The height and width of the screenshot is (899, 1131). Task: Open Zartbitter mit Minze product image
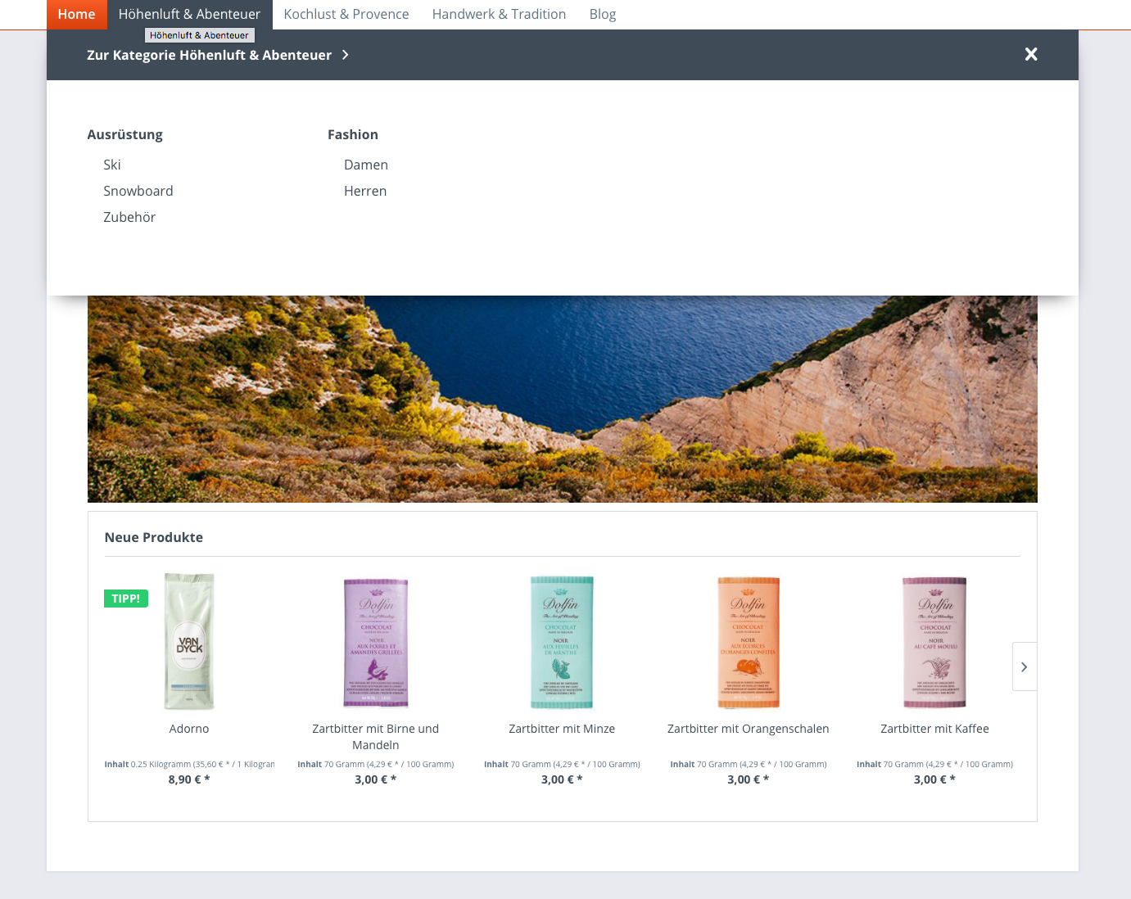[562, 643]
